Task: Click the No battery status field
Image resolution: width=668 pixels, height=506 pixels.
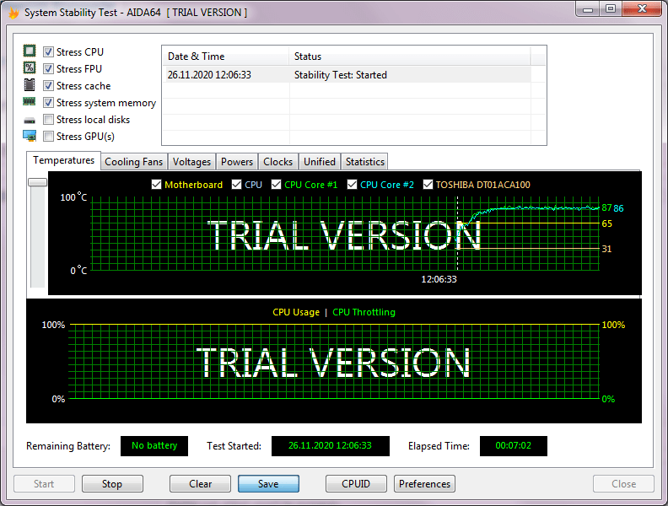Action: click(154, 446)
